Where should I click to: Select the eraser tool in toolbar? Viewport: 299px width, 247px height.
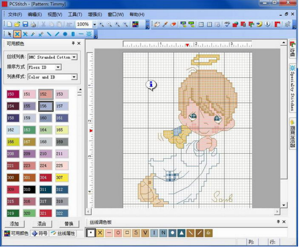pos(173,24)
